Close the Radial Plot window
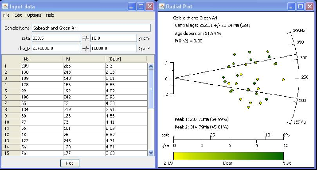The height and width of the screenshot is (170, 317). [309, 7]
